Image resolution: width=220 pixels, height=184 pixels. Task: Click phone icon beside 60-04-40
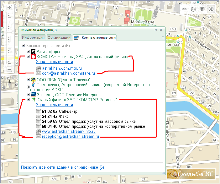pos(39,126)
